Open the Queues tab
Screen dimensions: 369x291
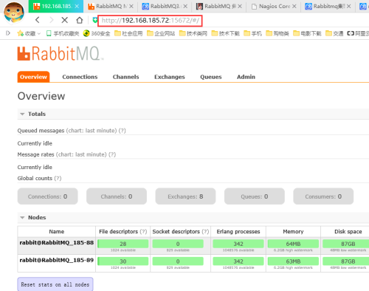point(211,77)
